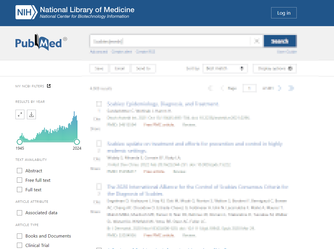Click the NIH logo in header

coord(26,13)
